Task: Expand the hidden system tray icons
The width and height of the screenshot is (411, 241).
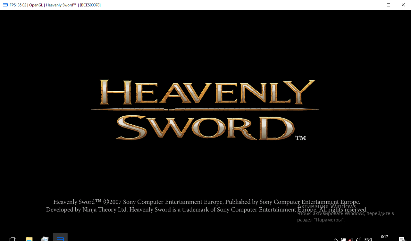Action: [335, 239]
